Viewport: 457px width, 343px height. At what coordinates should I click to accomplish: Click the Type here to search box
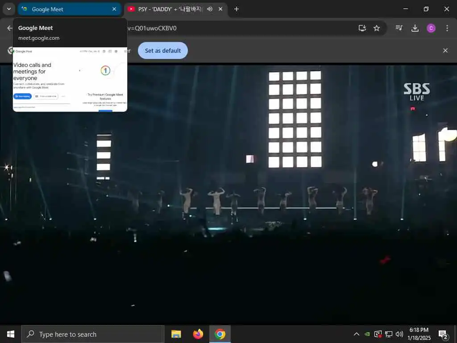tap(93, 334)
